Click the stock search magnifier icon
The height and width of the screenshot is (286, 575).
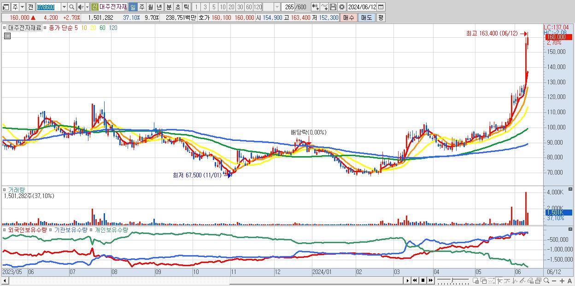tap(71, 7)
